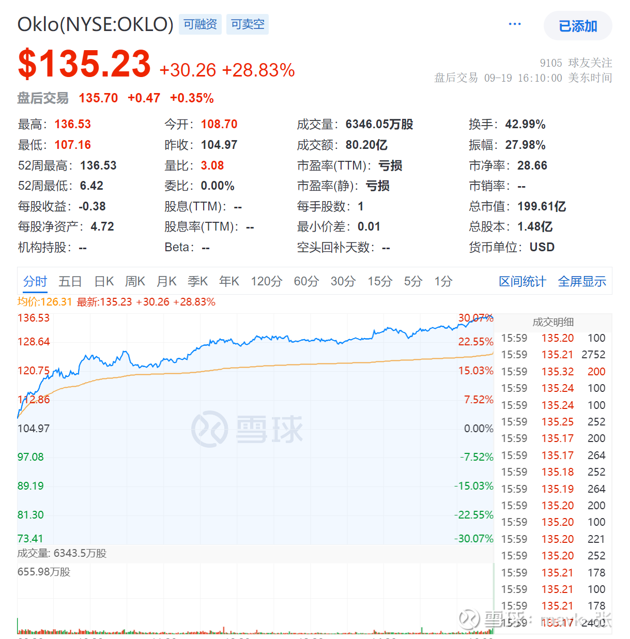Click the 振幅 27.98% value
The height and width of the screenshot is (639, 630).
click(x=525, y=145)
